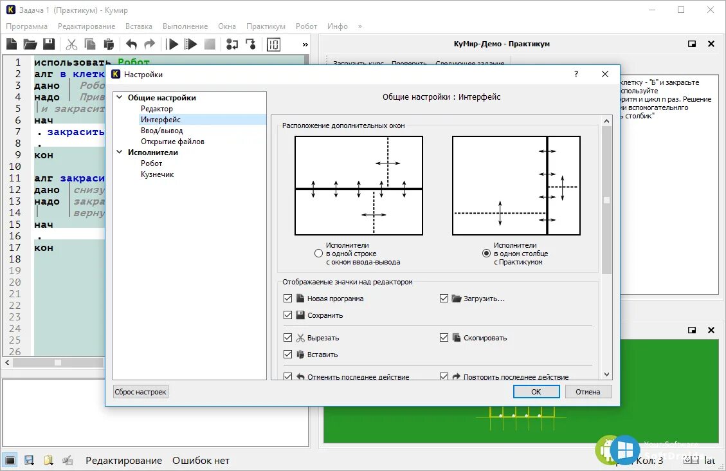Toggle the 'Новая программа' checkbox
This screenshot has height=471, width=726.
tap(287, 299)
